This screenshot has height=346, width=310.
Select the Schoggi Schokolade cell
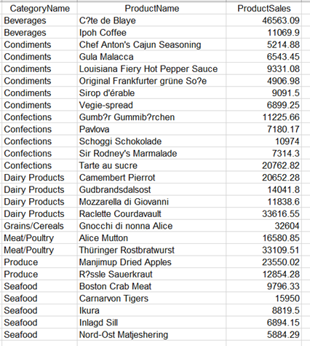(151, 141)
